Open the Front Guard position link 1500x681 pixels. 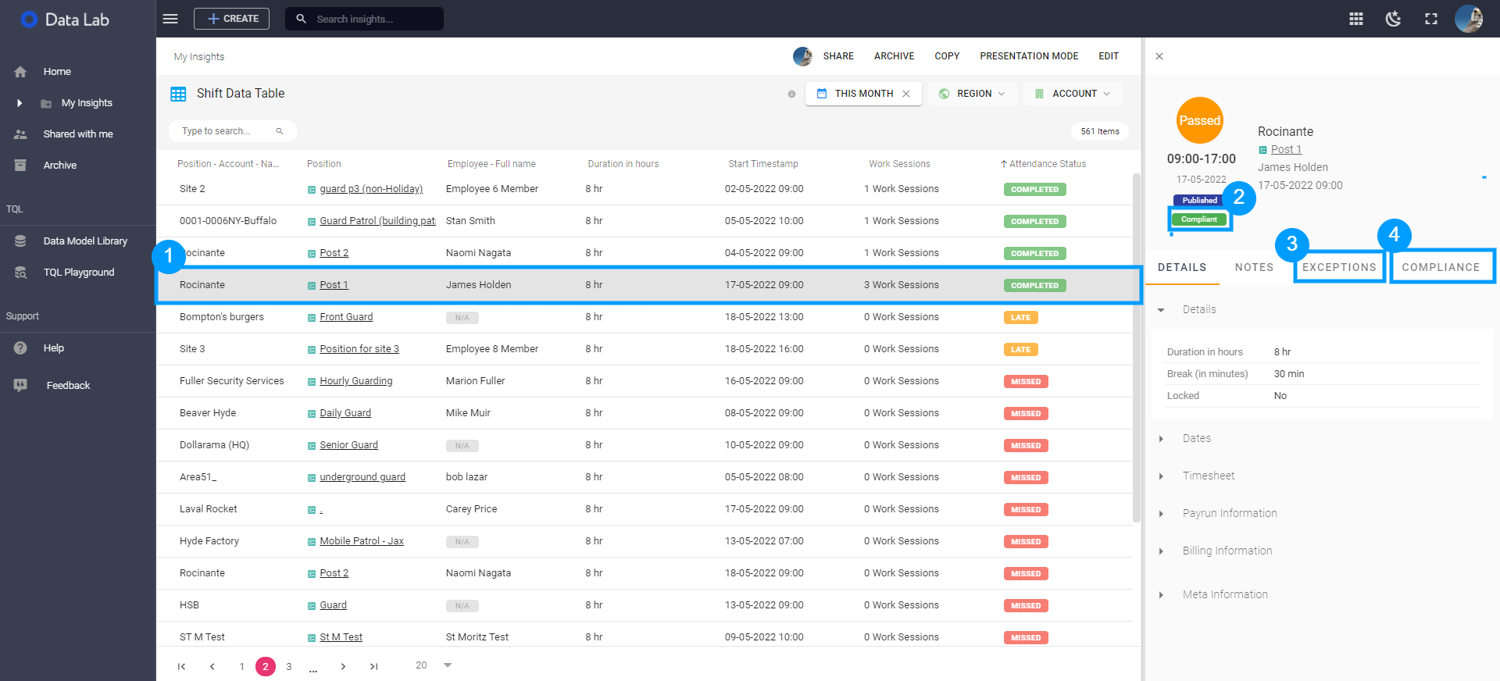click(x=346, y=317)
